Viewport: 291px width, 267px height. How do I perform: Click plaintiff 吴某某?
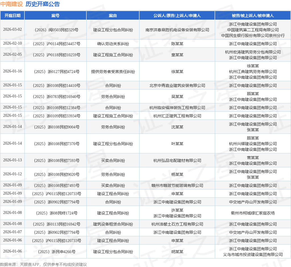(177, 97)
